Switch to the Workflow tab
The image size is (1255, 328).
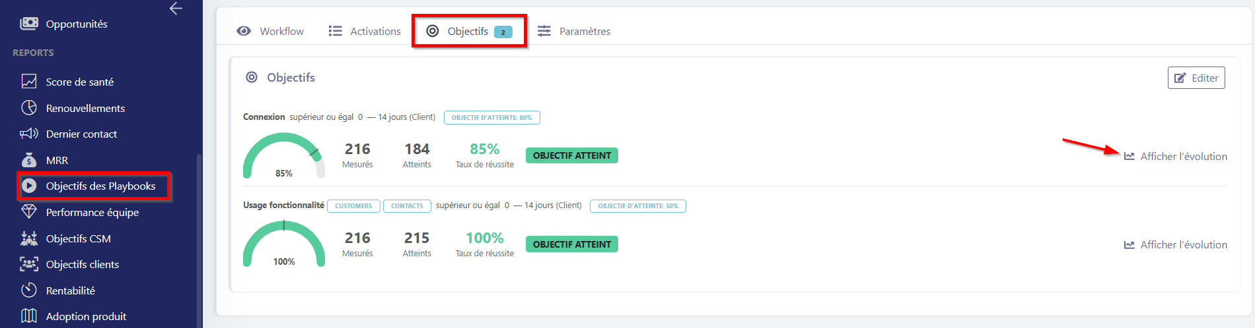271,31
